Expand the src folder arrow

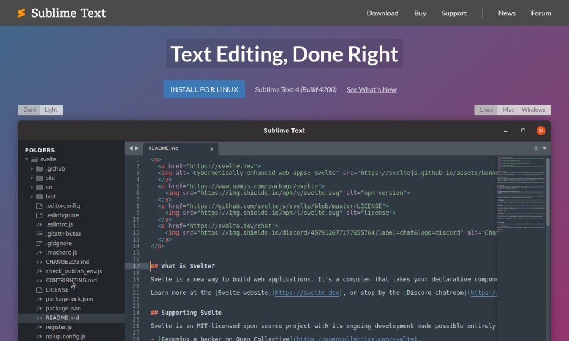click(32, 188)
